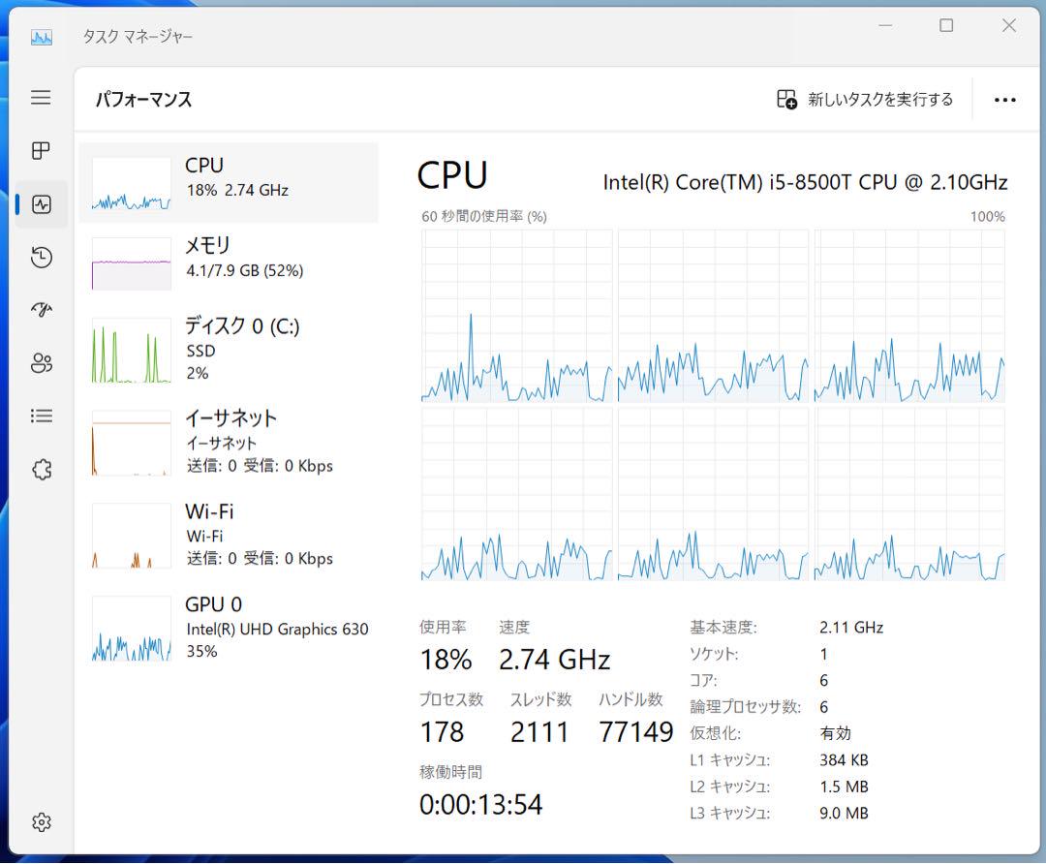The height and width of the screenshot is (864, 1046).
Task: Minimize the Task Manager window
Action: (x=885, y=25)
